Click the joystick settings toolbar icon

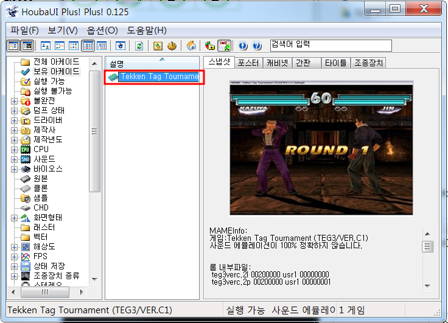tap(172, 46)
